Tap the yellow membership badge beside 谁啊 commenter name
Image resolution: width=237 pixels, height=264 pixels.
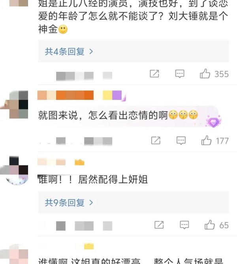[x=79, y=162]
